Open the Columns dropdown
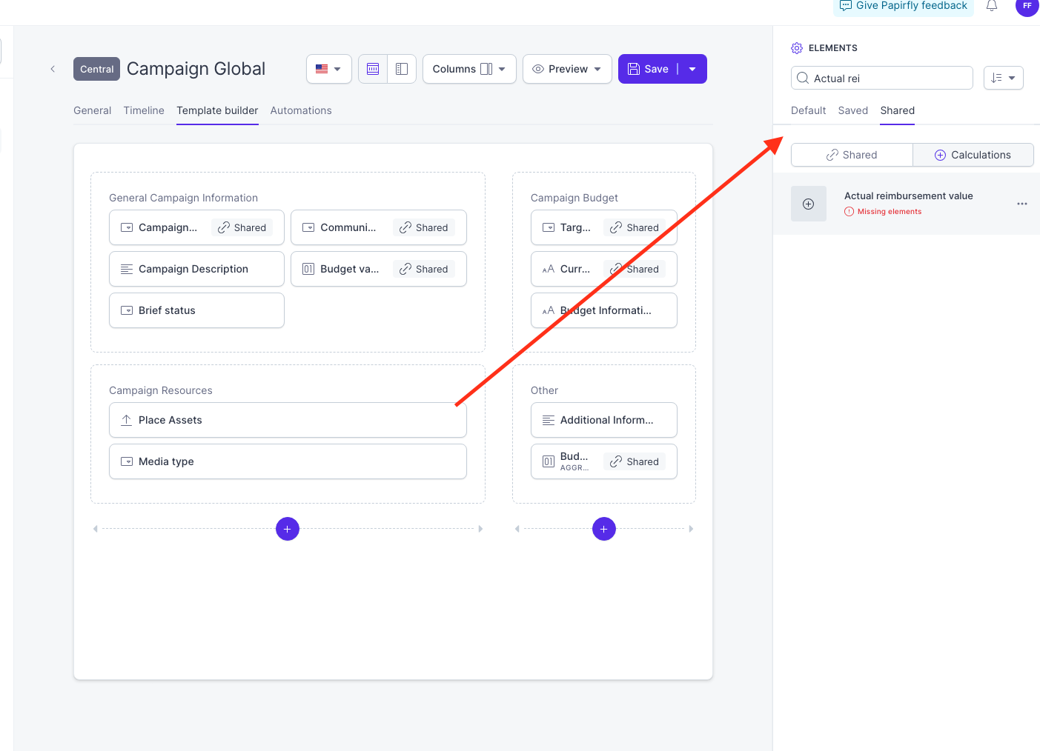Image resolution: width=1040 pixels, height=751 pixels. click(x=469, y=69)
